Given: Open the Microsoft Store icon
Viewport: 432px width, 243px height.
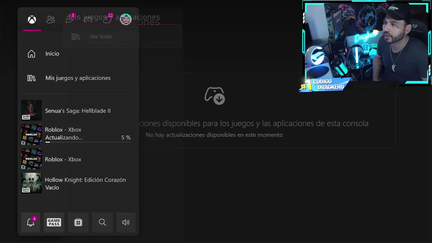Looking at the screenshot, I should click(78, 222).
